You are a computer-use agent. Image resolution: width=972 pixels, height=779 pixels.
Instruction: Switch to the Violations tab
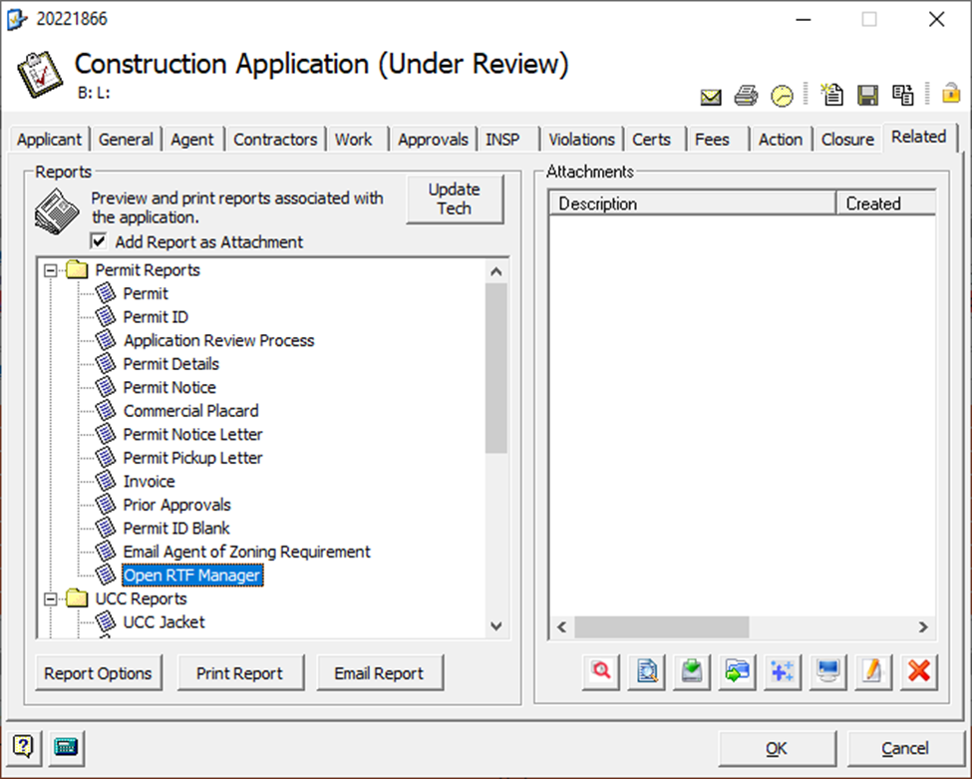tap(581, 140)
